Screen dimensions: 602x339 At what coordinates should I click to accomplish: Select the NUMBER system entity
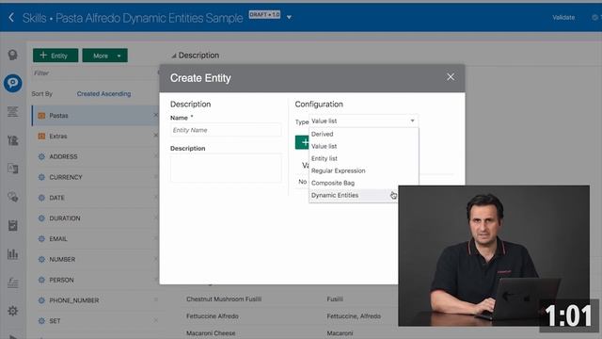click(x=95, y=259)
